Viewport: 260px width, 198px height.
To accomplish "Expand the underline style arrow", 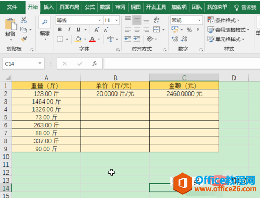I will [x=85, y=30].
